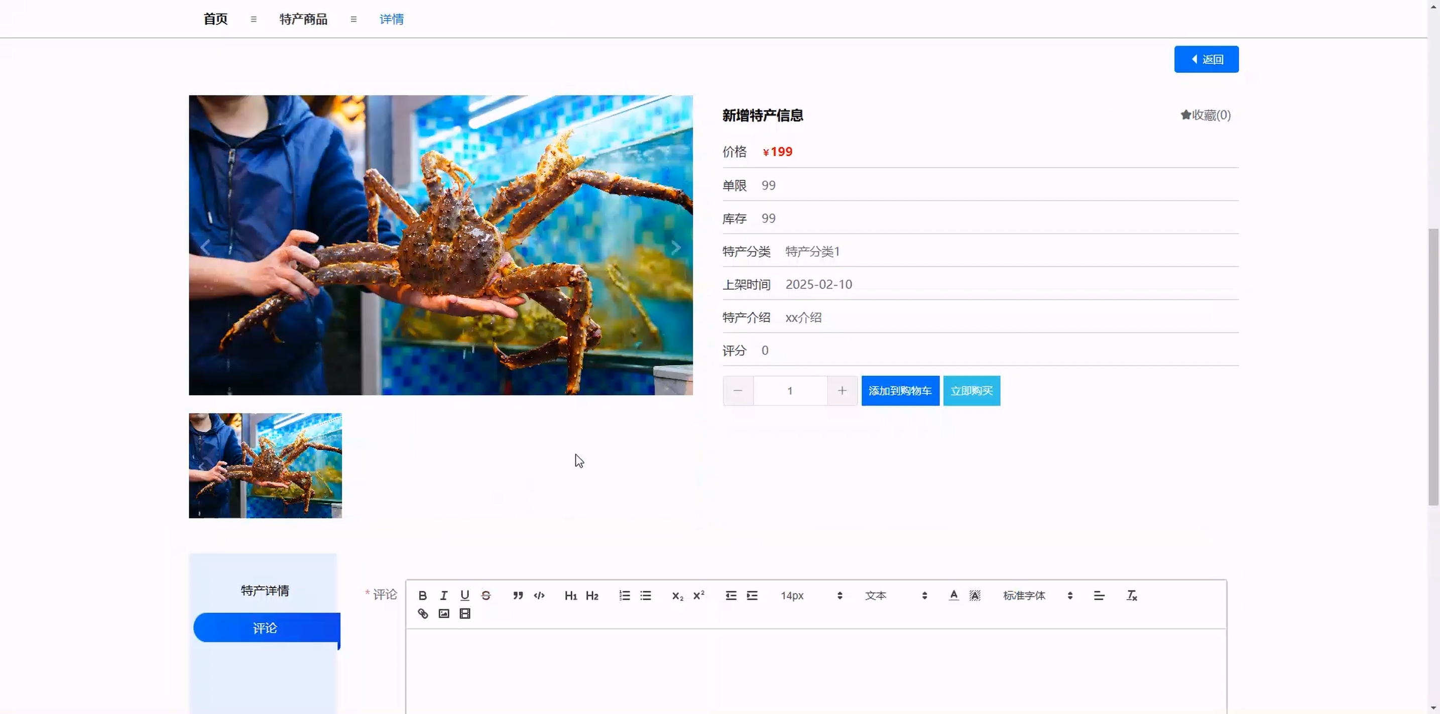Toggle favorite with 收藏 star
Viewport: 1440px width, 714px height.
tap(1205, 115)
